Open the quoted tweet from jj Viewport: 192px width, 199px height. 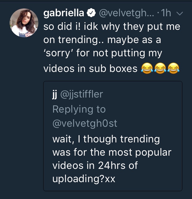[x=112, y=136]
